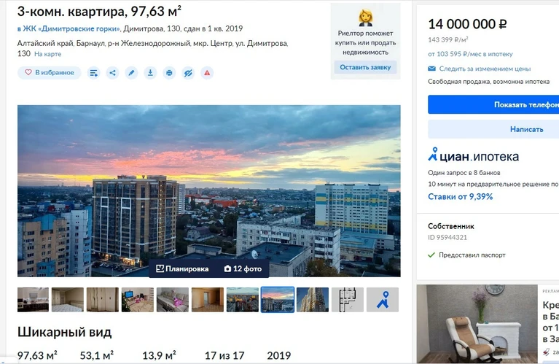Click the 143 399 ₽/м² price per meter
The image size is (559, 364).
coord(448,39)
